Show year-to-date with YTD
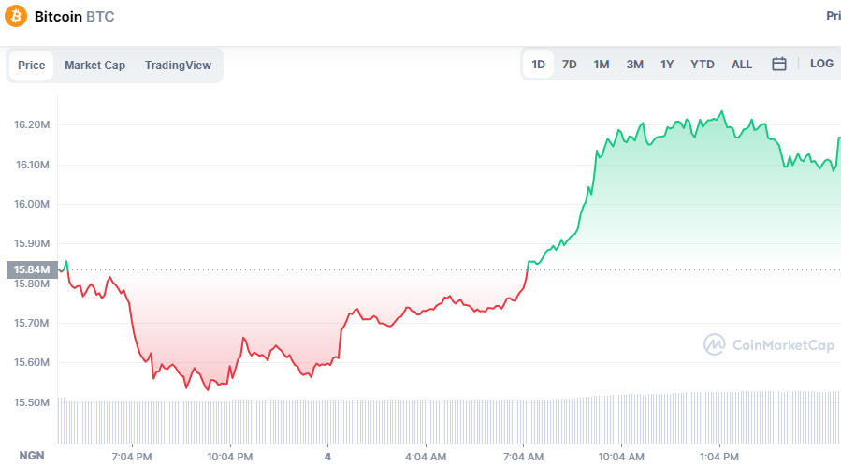841x466 pixels. coord(703,65)
